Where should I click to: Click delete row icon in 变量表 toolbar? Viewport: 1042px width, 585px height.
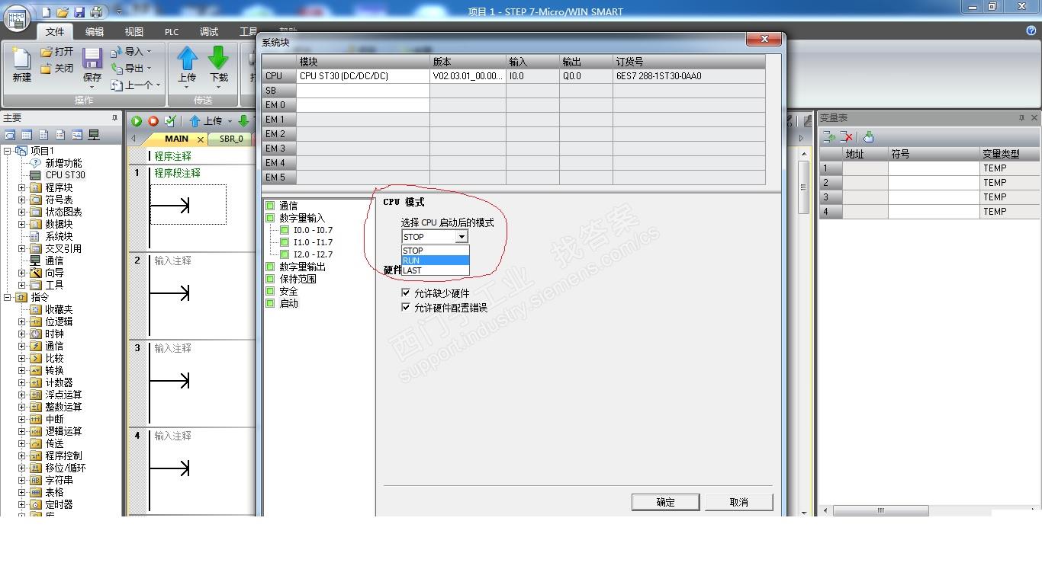[847, 137]
